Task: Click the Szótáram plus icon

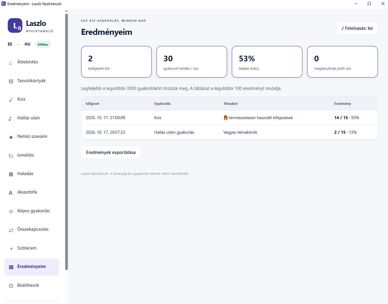Action: pyautogui.click(x=11, y=249)
